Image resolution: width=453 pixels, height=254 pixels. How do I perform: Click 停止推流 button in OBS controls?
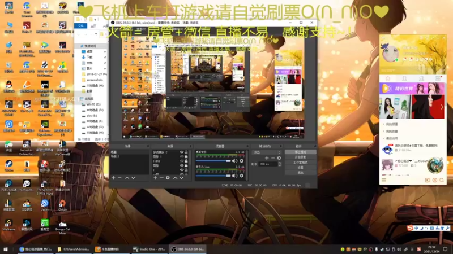click(301, 152)
